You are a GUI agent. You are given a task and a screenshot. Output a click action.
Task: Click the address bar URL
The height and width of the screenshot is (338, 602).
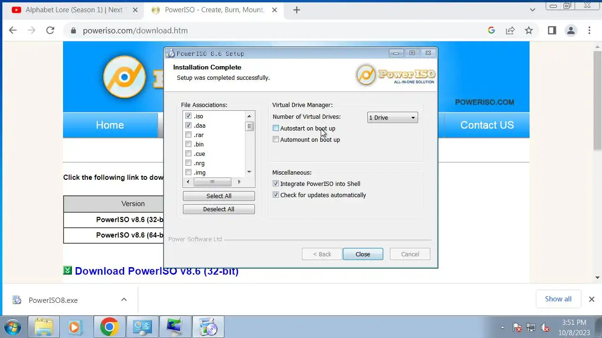(x=135, y=31)
